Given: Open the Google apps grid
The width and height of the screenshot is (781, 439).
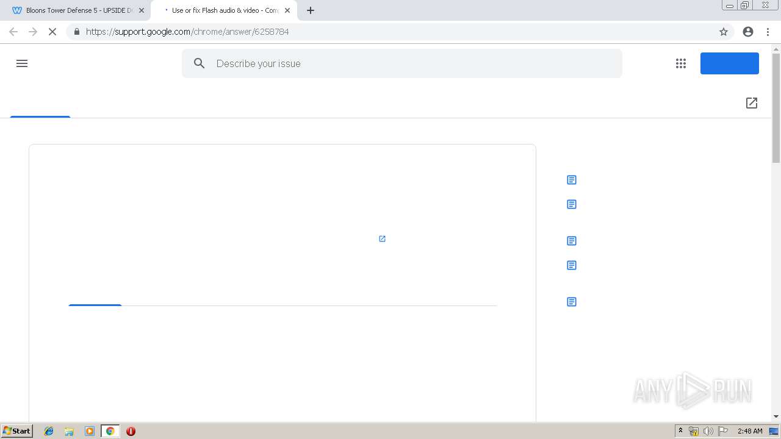Looking at the screenshot, I should (x=681, y=63).
